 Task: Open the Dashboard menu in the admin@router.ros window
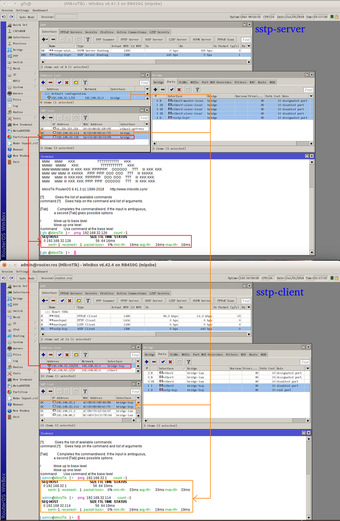pyautogui.click(x=40, y=271)
